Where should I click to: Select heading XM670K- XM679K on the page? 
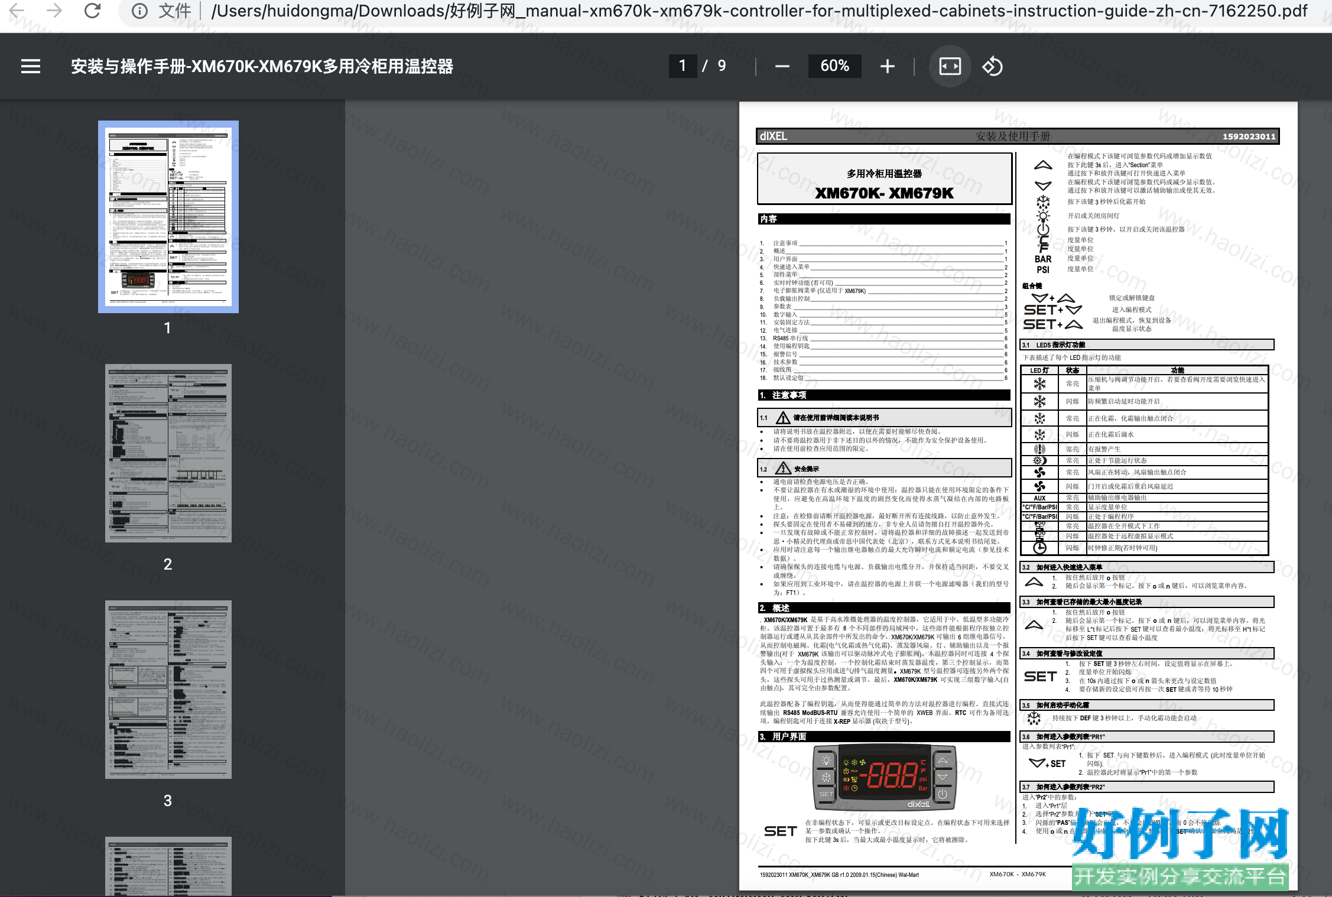pos(884,193)
